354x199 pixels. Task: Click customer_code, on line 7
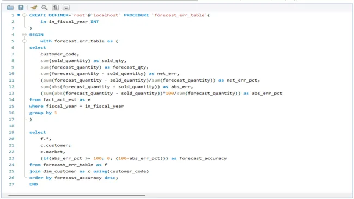point(60,54)
